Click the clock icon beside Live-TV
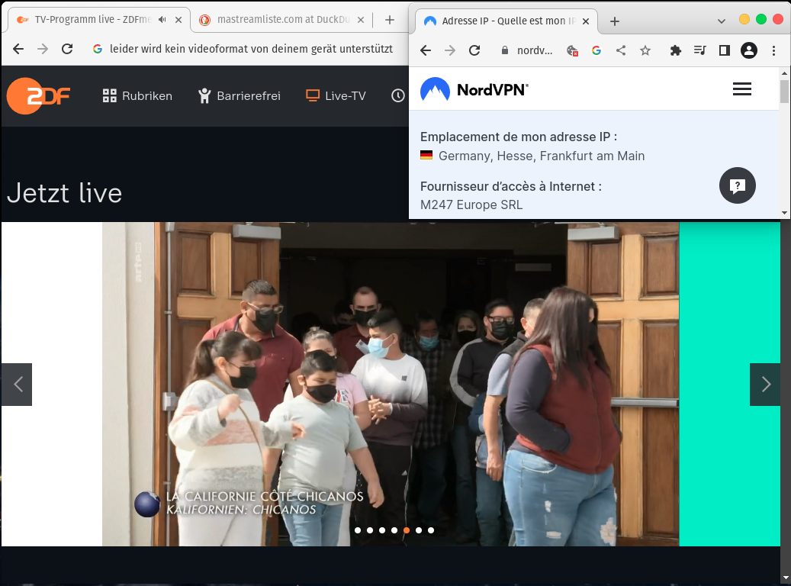The height and width of the screenshot is (586, 791). coord(397,95)
